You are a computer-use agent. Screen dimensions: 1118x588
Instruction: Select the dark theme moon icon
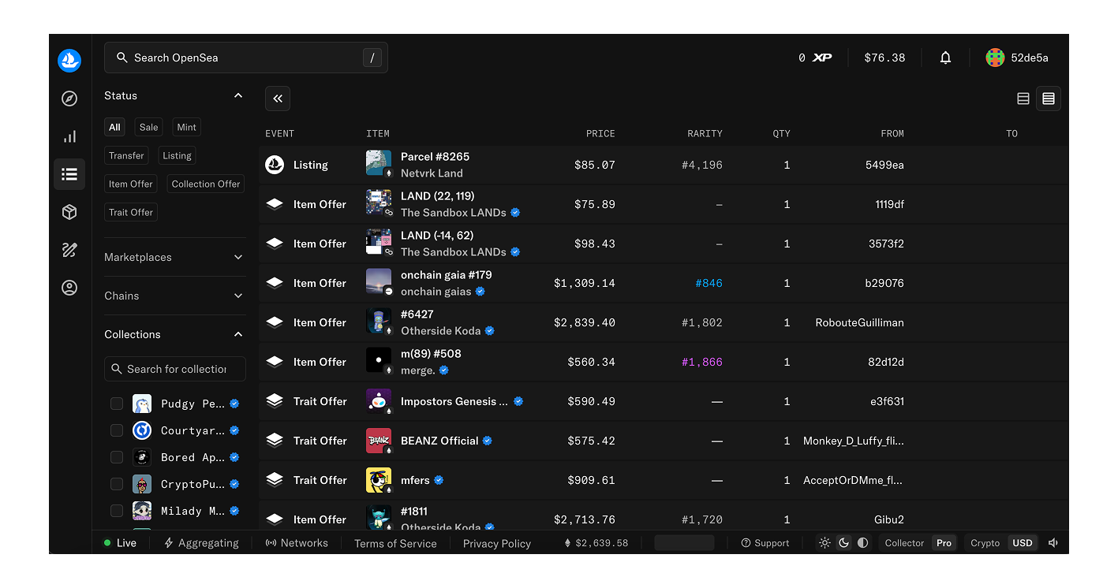843,543
